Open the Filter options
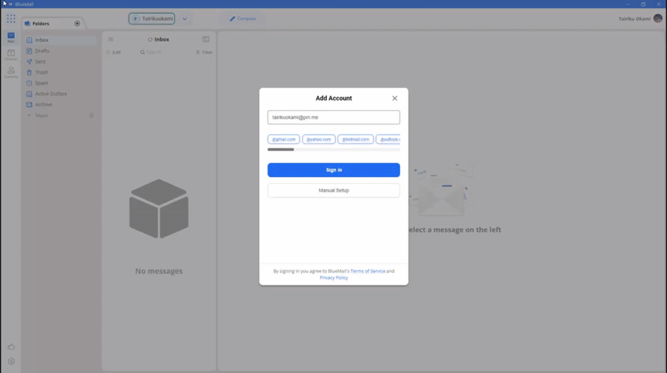 204,52
